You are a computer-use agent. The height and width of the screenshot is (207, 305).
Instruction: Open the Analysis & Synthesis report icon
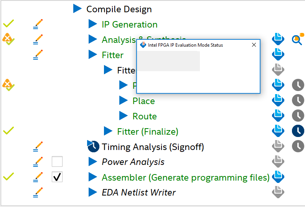pos(278,39)
